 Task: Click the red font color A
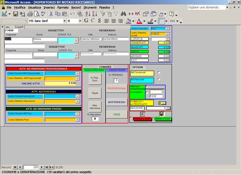click(139, 21)
